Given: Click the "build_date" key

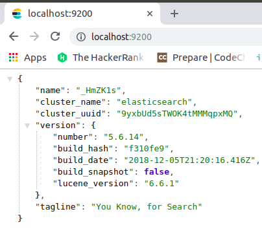Looking at the screenshot, I should click(x=83, y=160).
